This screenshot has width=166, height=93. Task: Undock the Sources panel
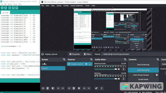pos(91,60)
